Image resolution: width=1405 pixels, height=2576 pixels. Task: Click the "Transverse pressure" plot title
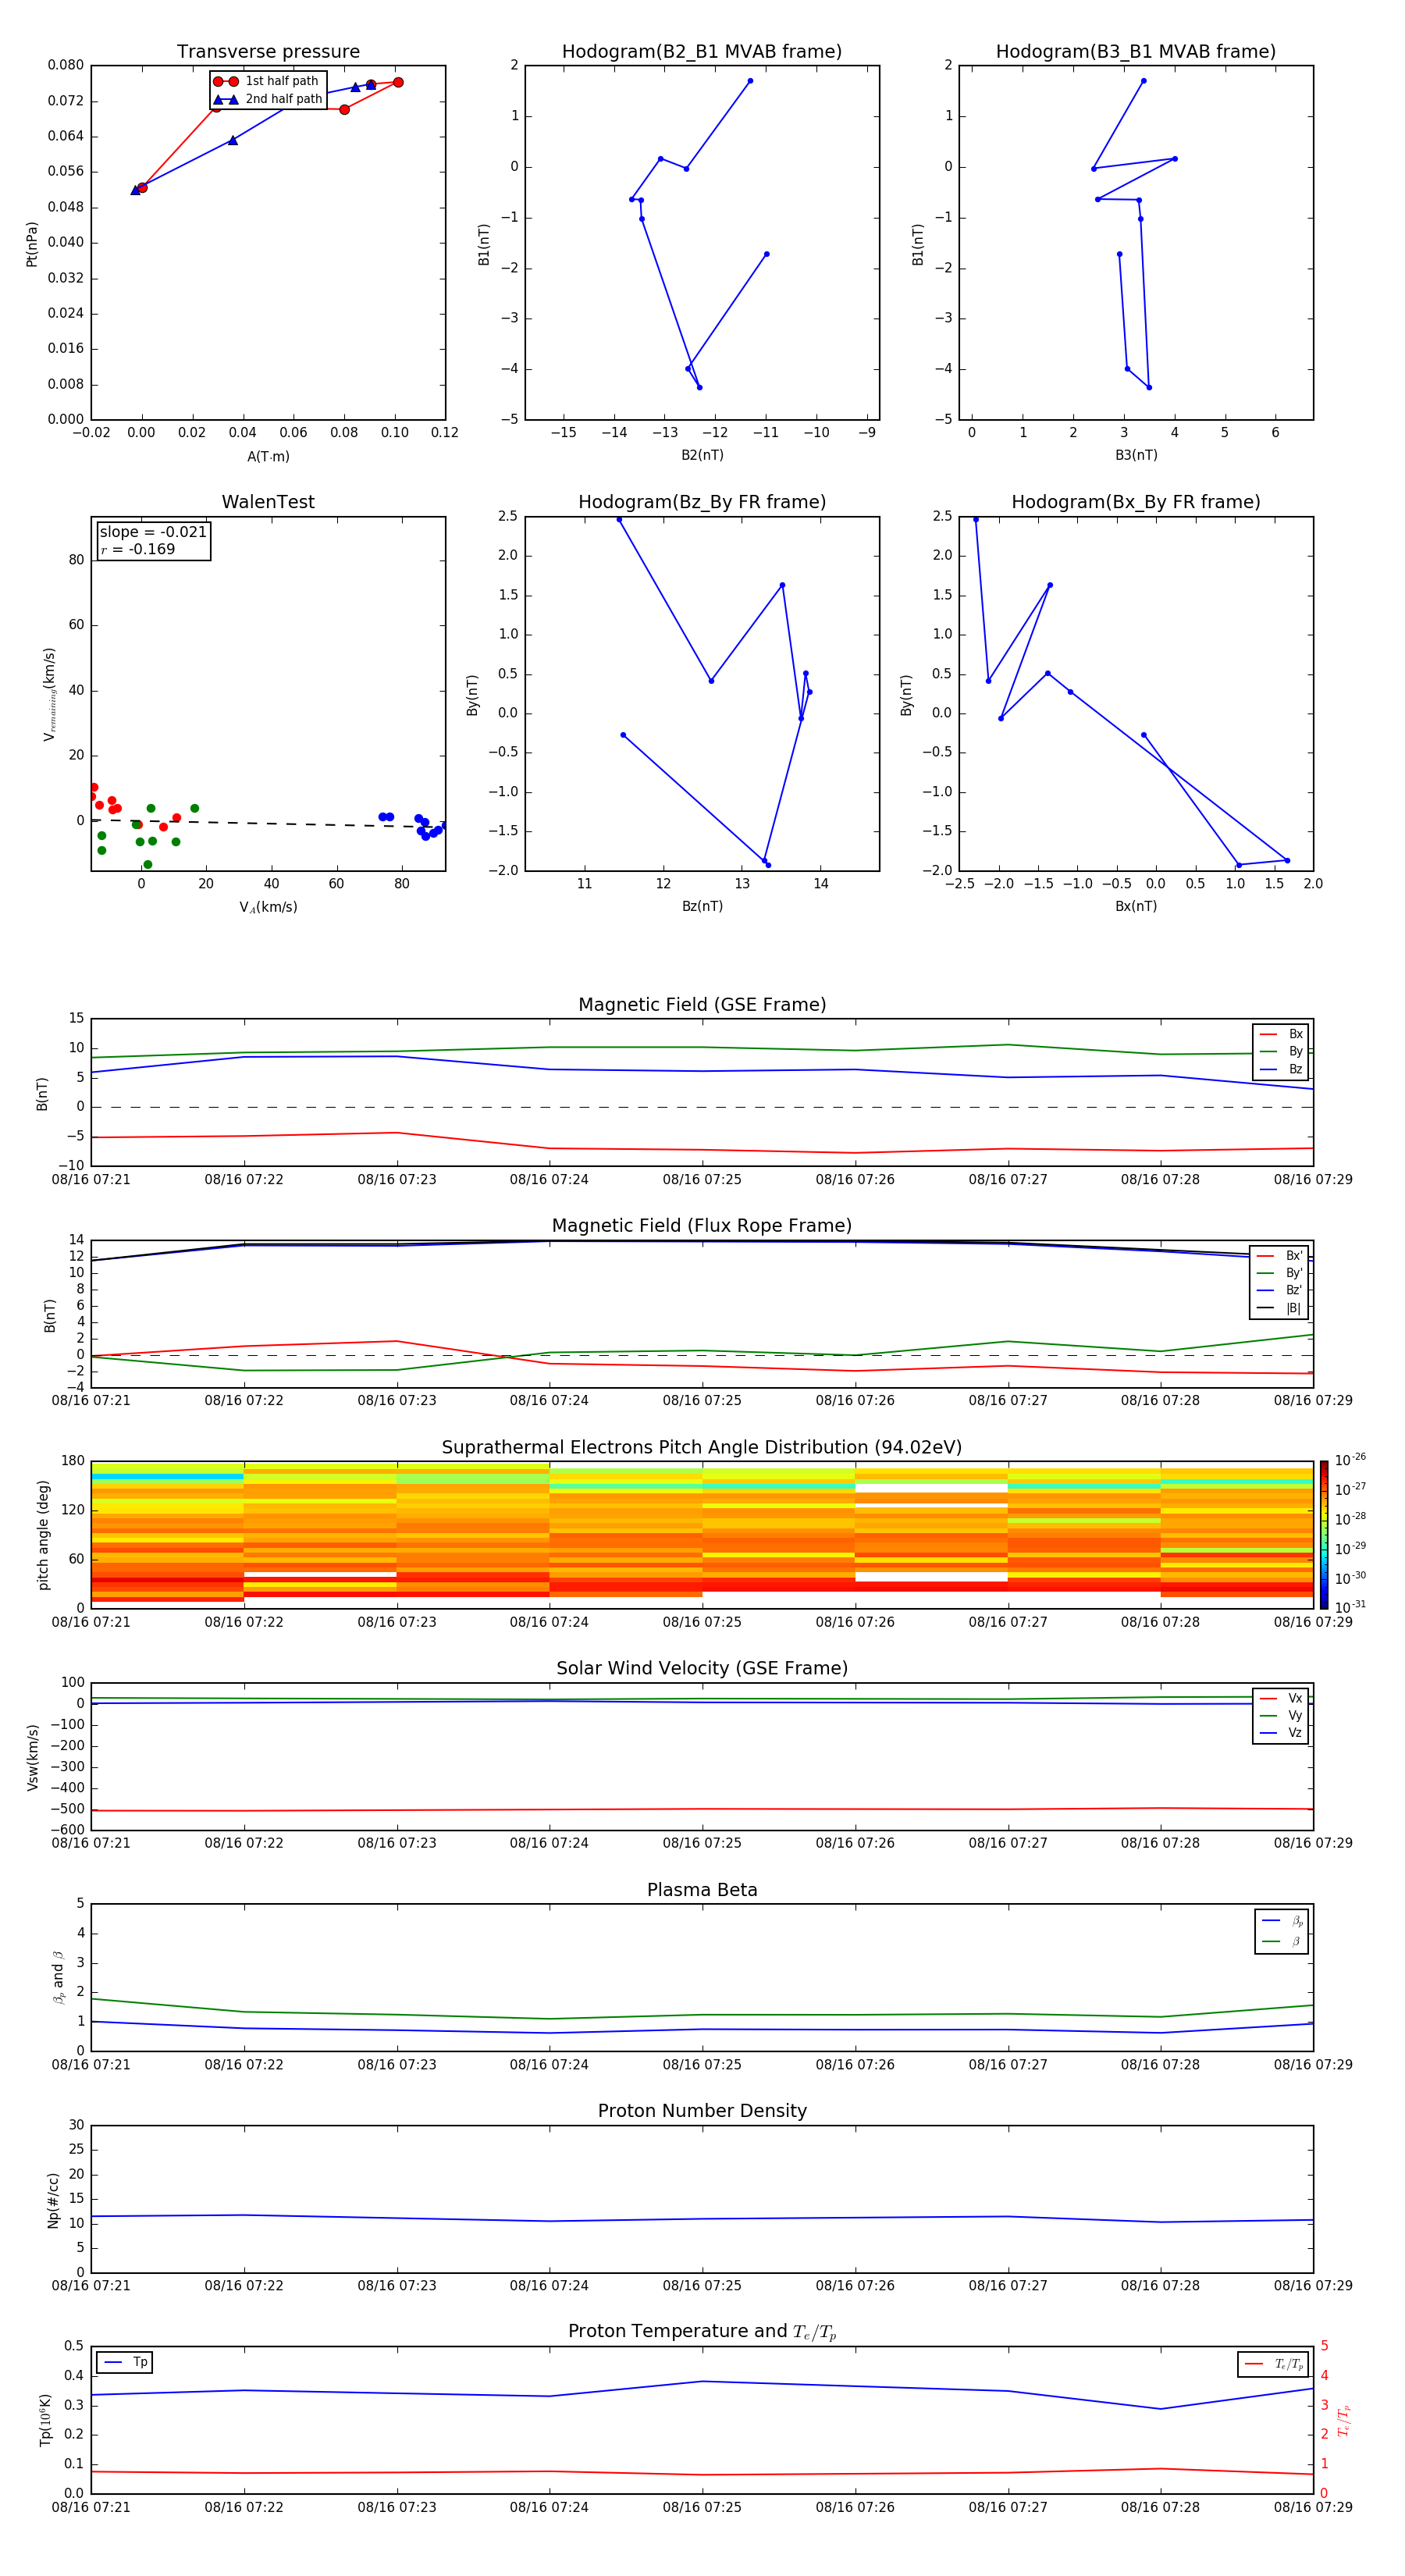(x=268, y=51)
